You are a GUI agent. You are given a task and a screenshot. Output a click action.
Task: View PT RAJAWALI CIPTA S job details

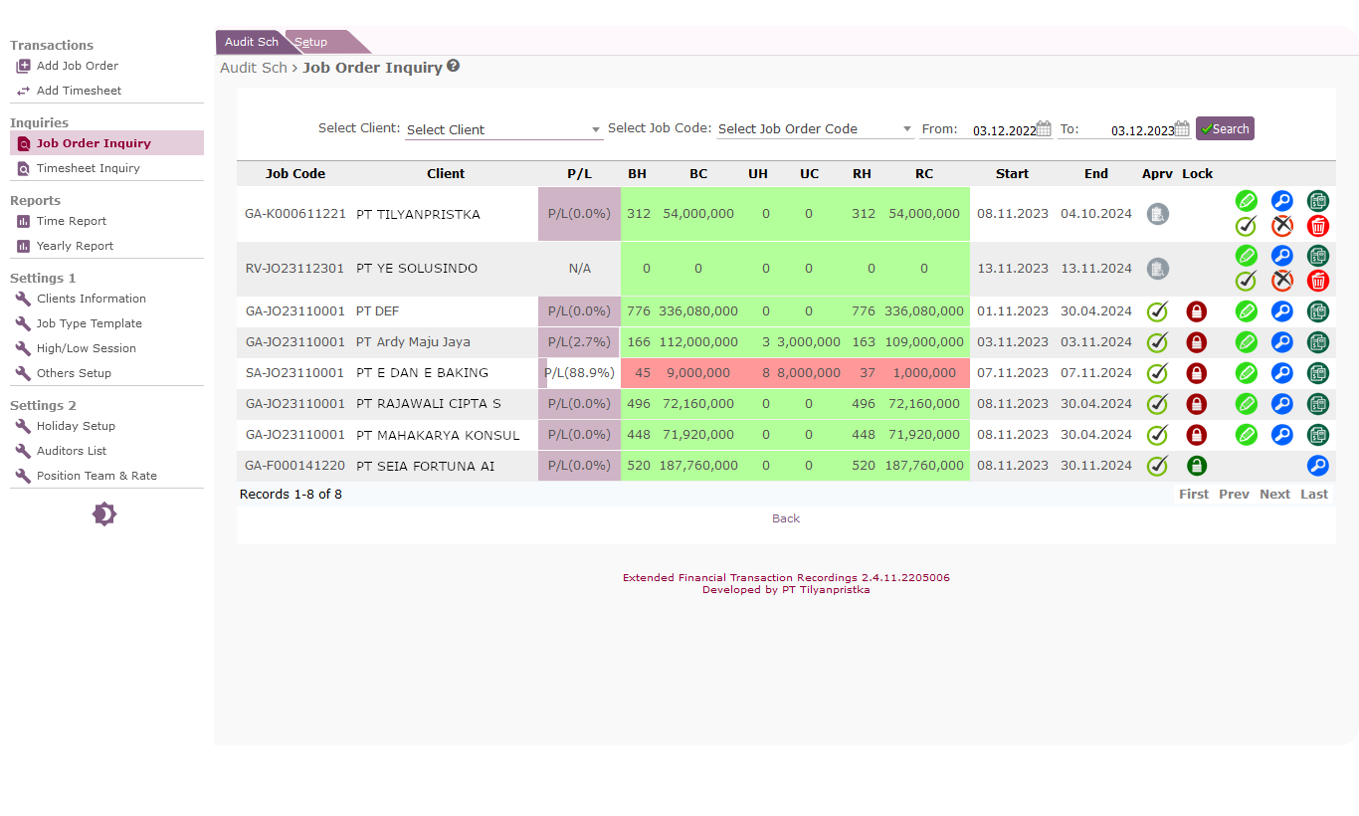[x=1282, y=404]
